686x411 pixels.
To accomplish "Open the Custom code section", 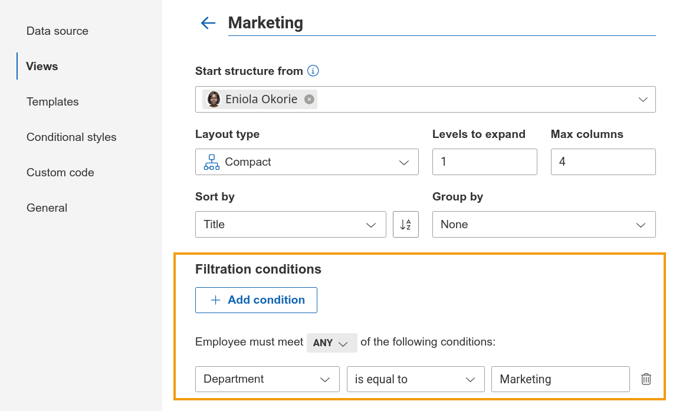I will point(60,173).
